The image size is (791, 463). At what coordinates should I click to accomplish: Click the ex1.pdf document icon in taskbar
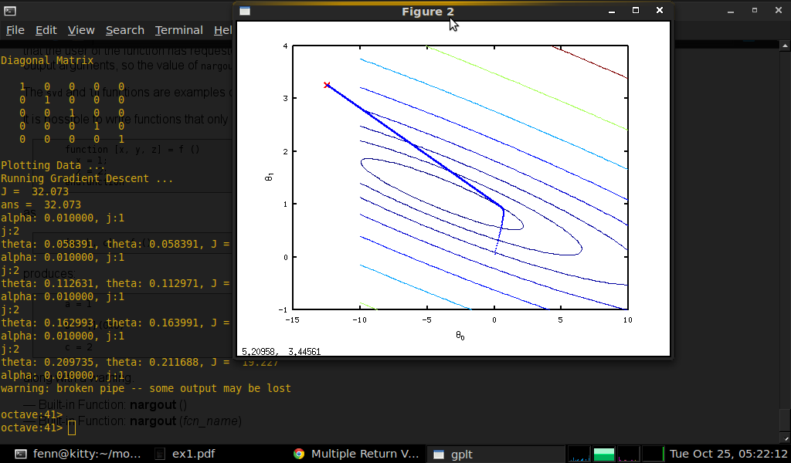[159, 454]
